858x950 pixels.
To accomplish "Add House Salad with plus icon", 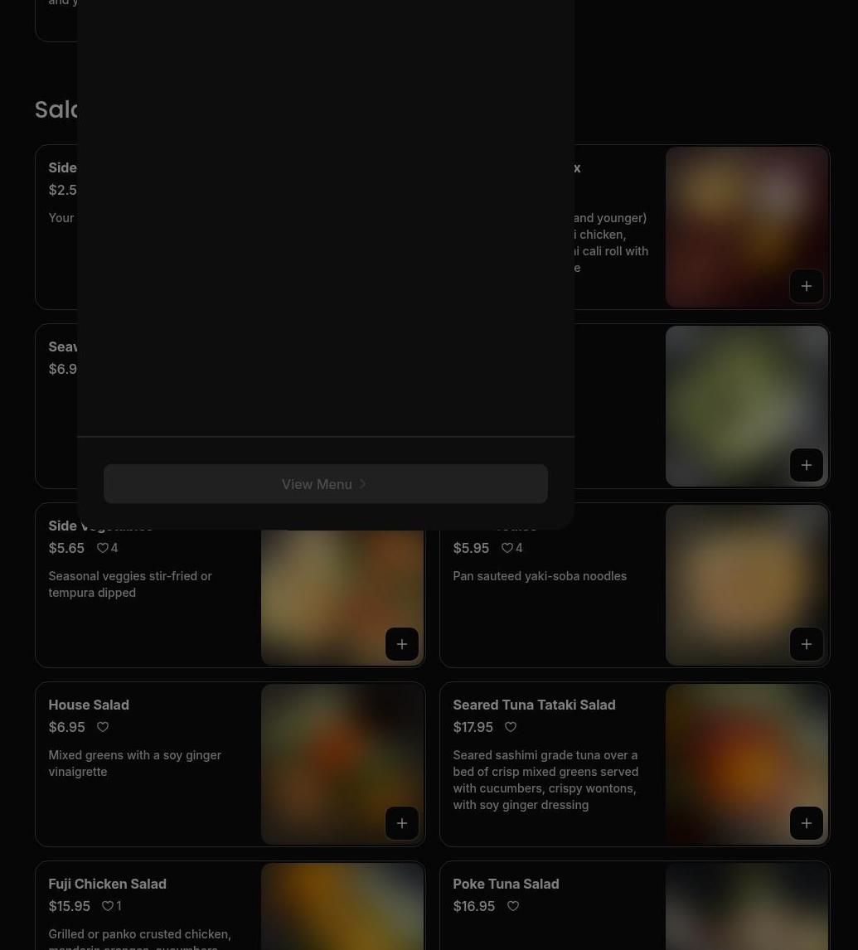I will pyautogui.click(x=401, y=823).
